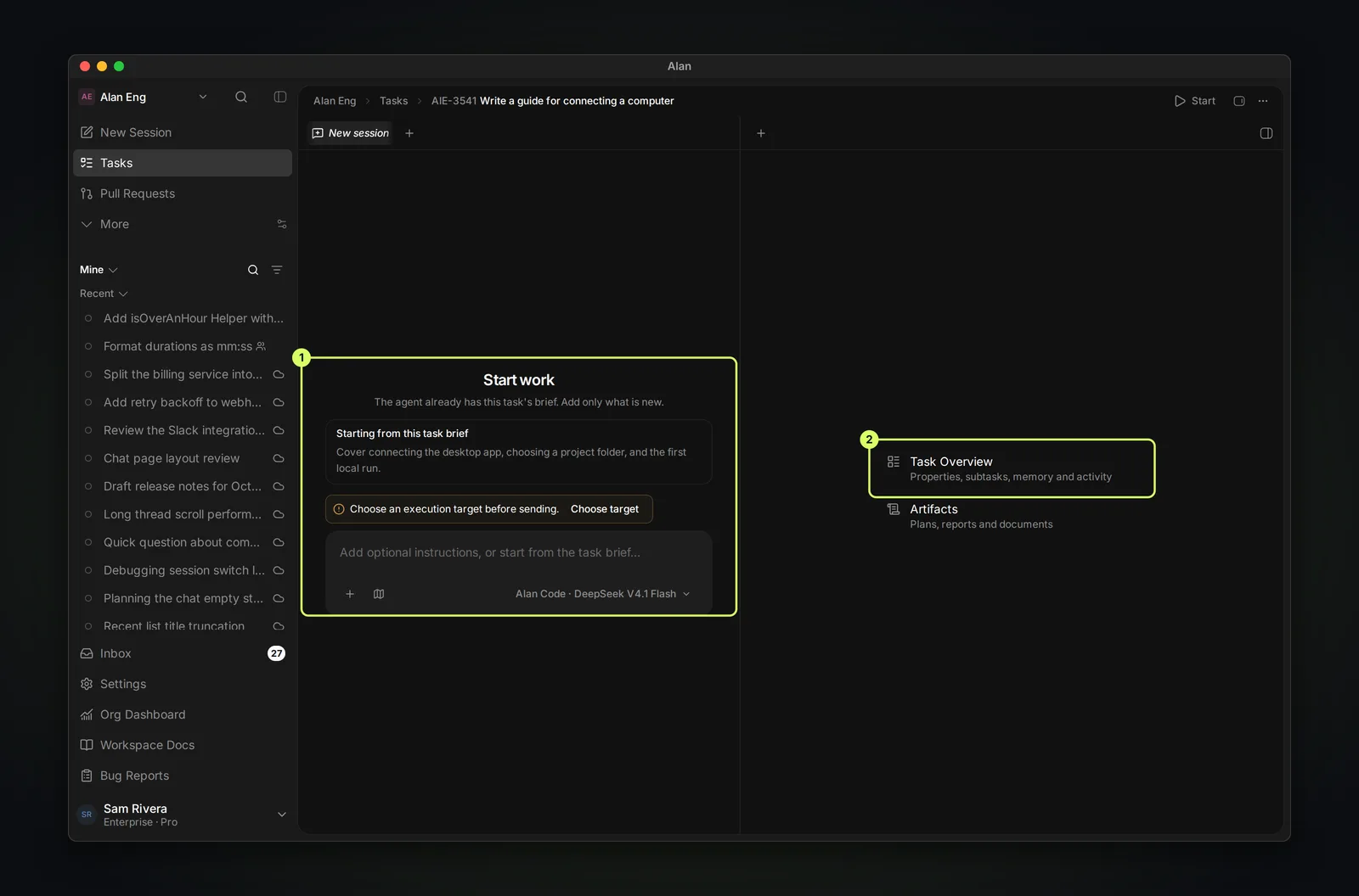The image size is (1359, 896).
Task: Click the Tasks breadcrumb link
Action: (393, 101)
